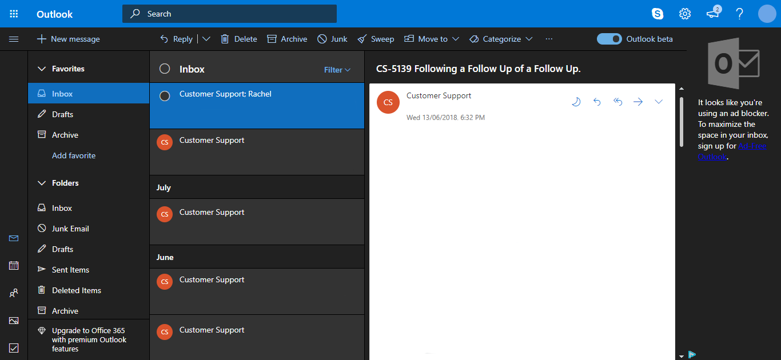Screen dimensions: 781x360
Task: Open the Calendar module icon
Action: pos(14,265)
